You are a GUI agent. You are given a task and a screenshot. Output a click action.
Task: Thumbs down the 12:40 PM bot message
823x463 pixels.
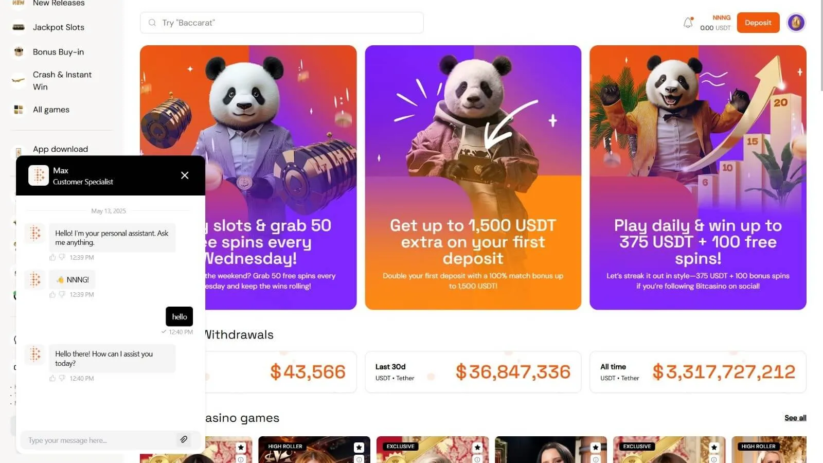(x=62, y=378)
